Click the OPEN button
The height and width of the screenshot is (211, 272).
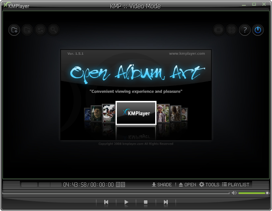tap(188, 184)
